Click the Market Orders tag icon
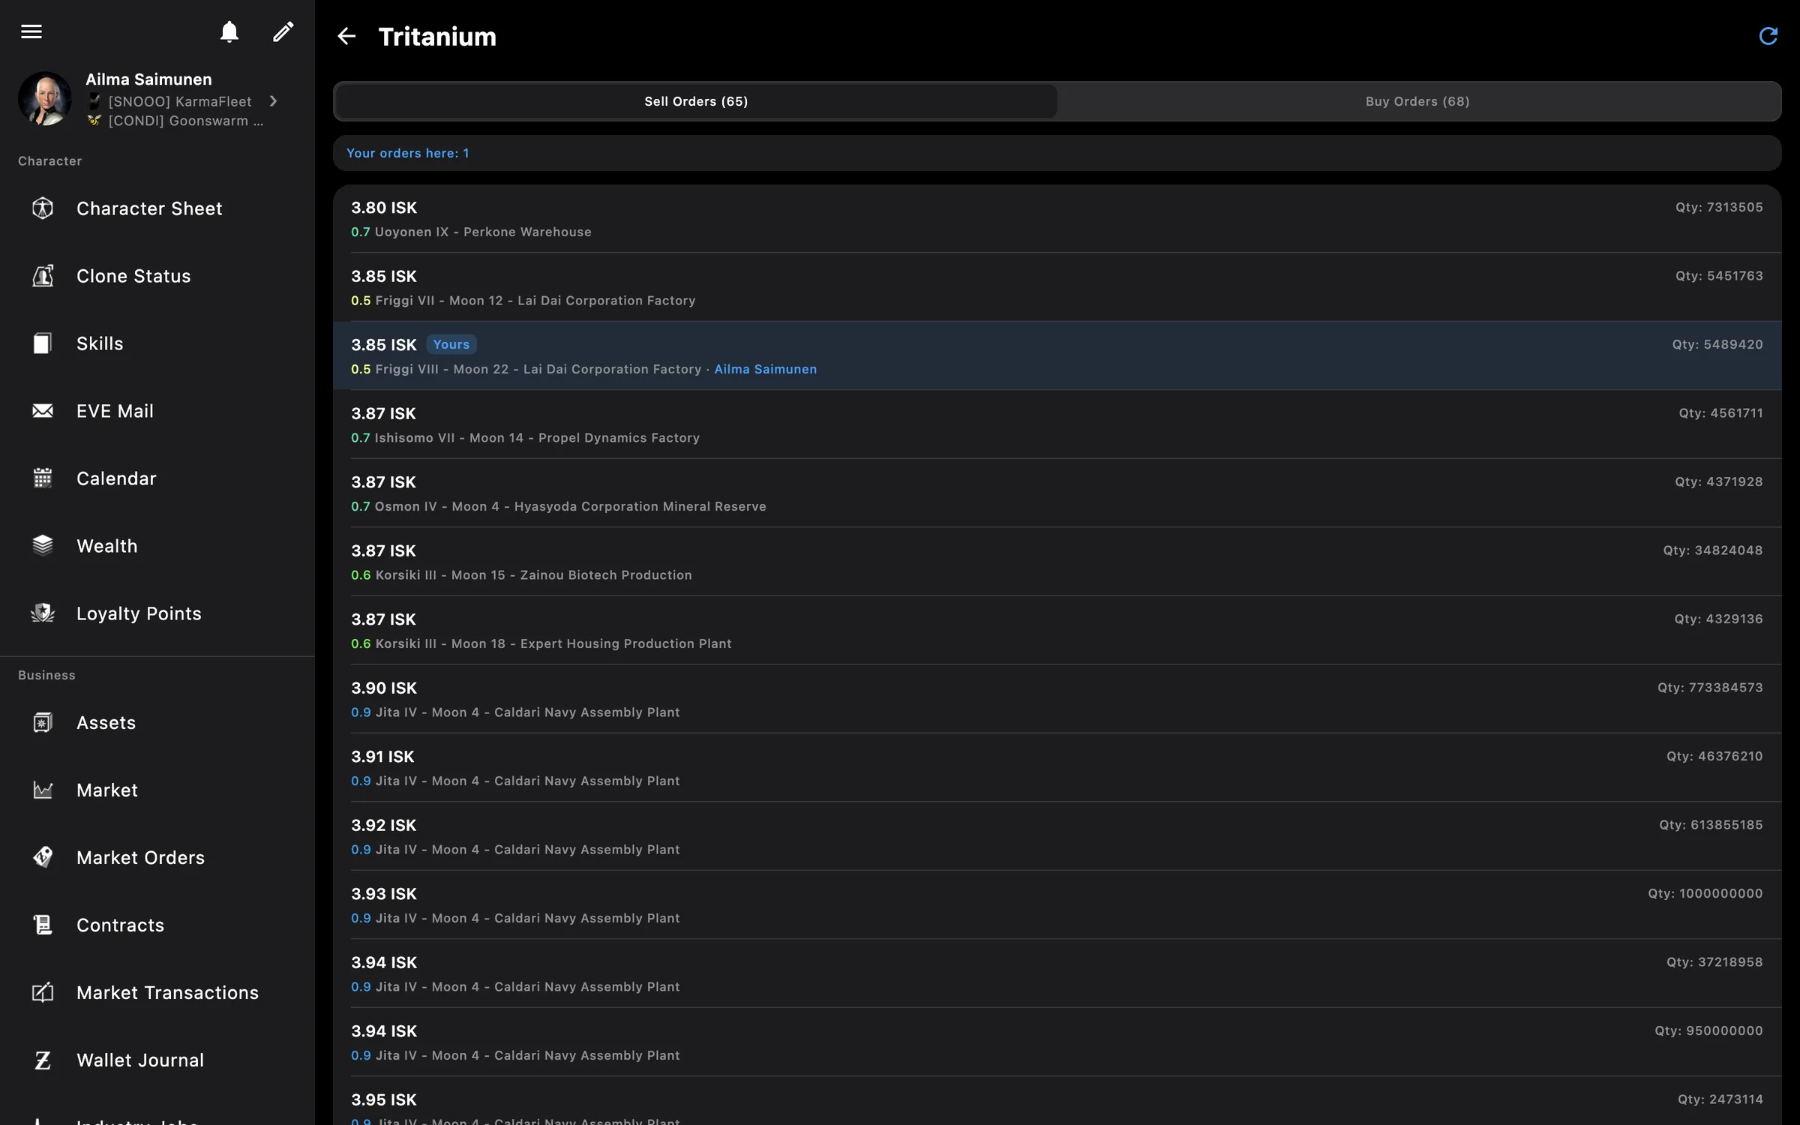The height and width of the screenshot is (1125, 1800). click(43, 857)
